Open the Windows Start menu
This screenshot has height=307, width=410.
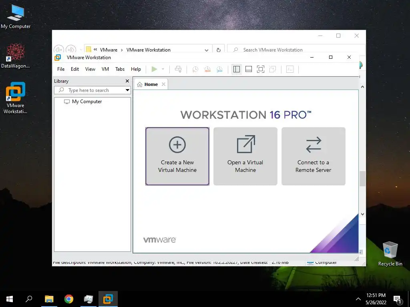click(10, 299)
